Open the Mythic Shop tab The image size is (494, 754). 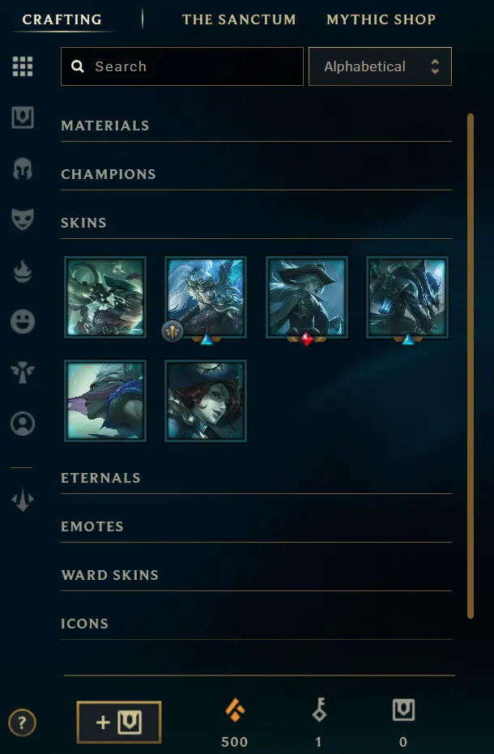(x=381, y=19)
